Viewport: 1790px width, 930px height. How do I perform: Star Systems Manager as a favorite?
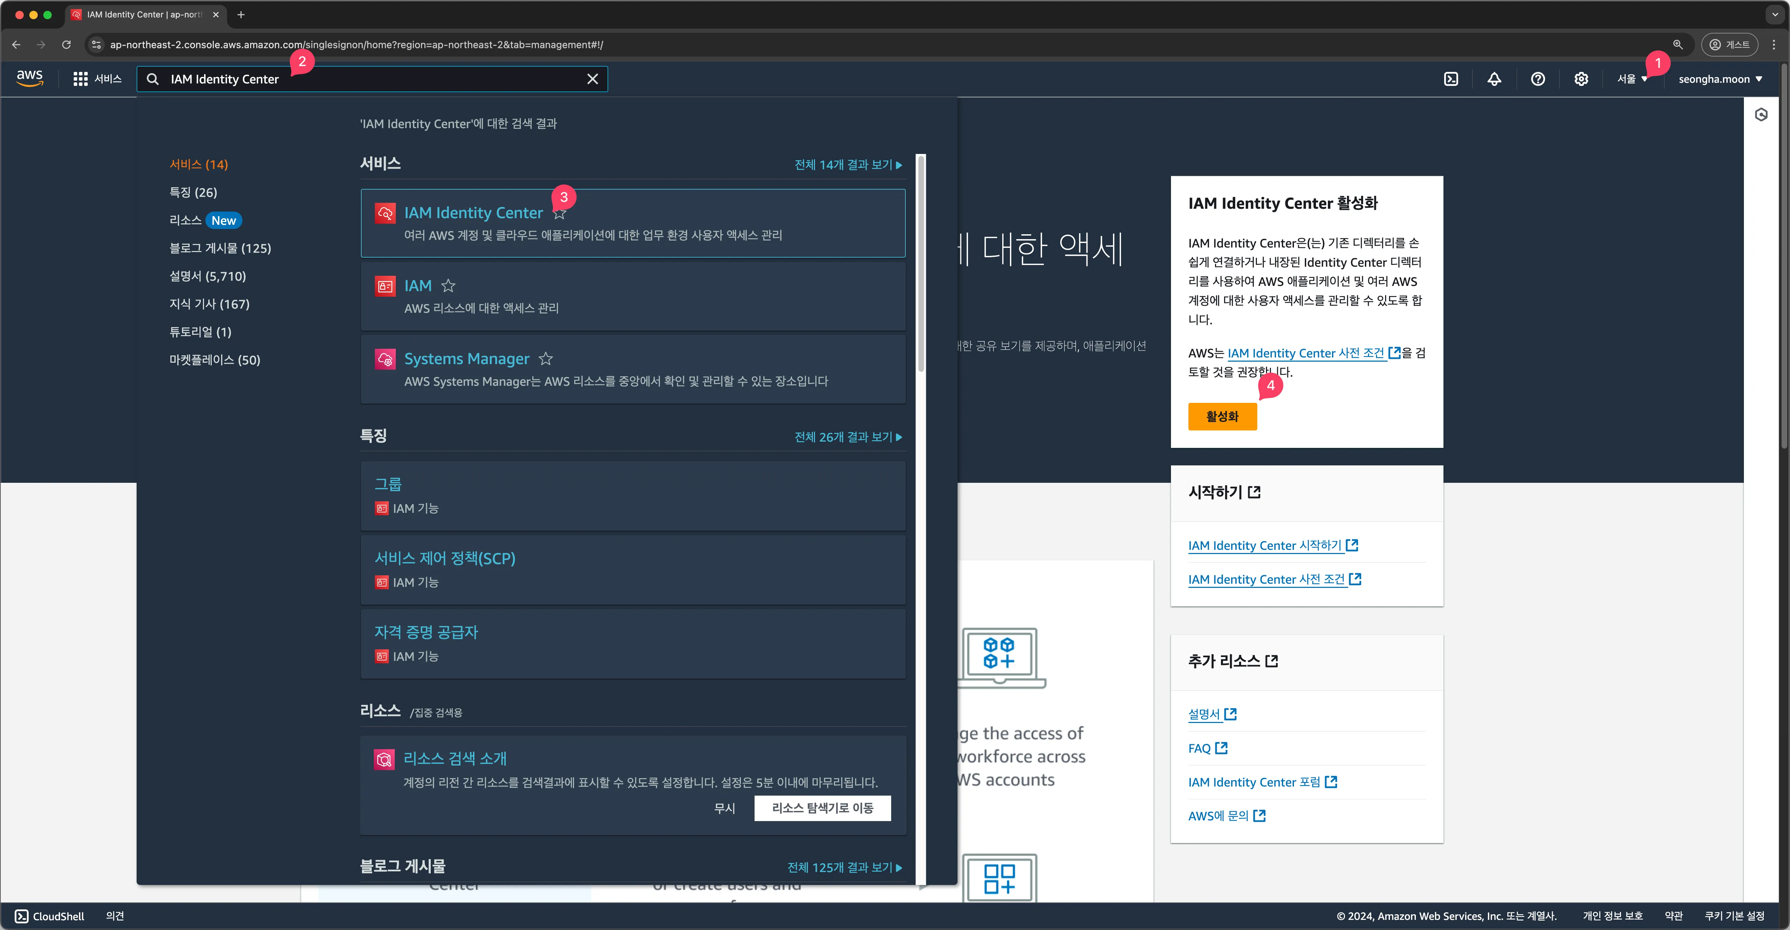pos(545,359)
